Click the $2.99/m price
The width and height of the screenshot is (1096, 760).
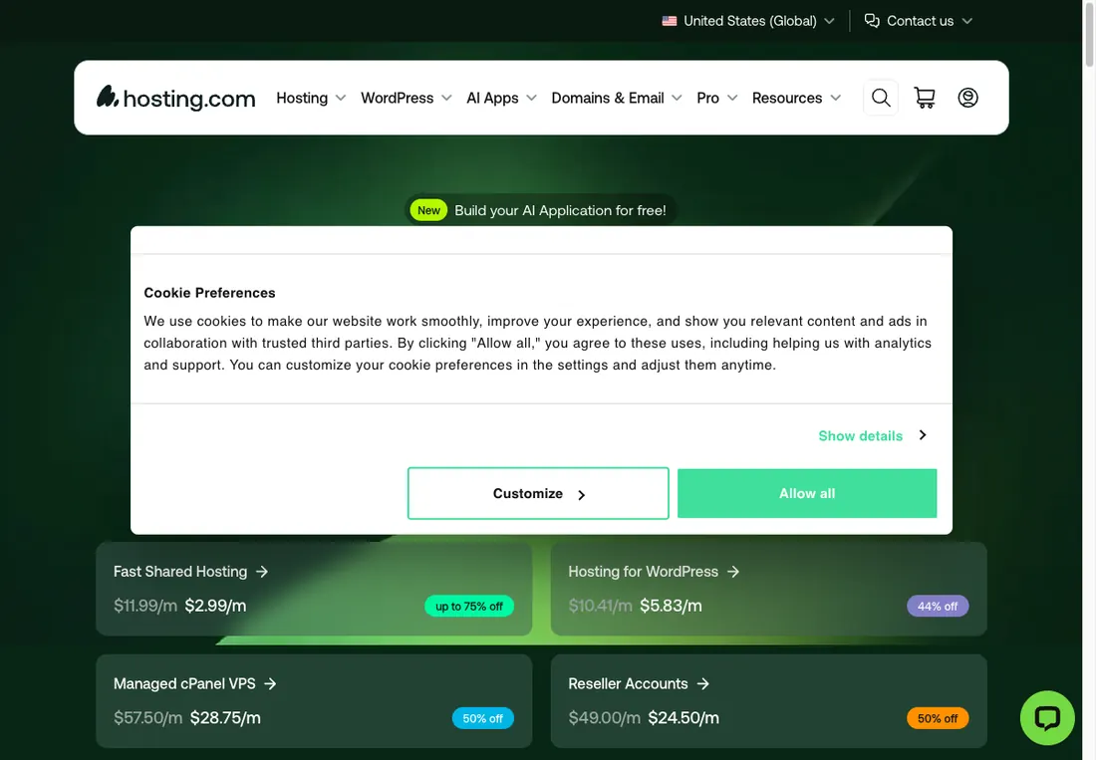215,606
